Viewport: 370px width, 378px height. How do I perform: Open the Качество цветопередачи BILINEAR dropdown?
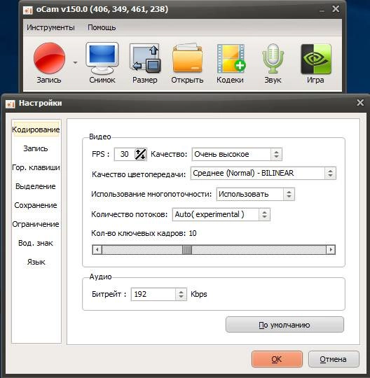(263, 173)
